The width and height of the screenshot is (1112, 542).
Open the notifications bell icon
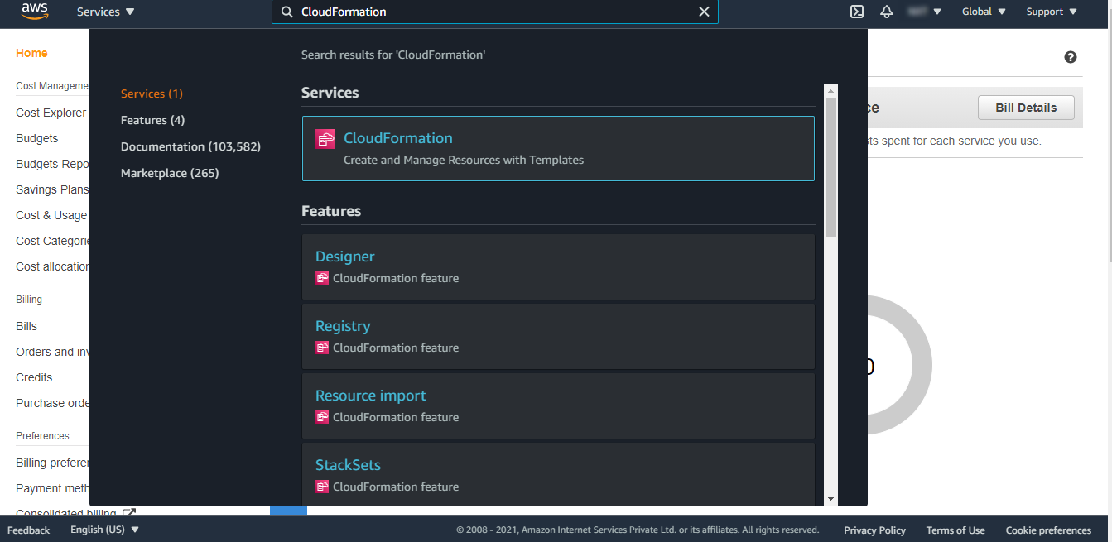coord(887,12)
